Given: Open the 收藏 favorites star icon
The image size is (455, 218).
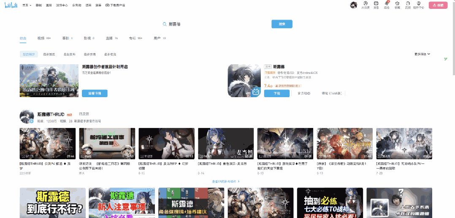Looking at the screenshot, I should point(397,5).
